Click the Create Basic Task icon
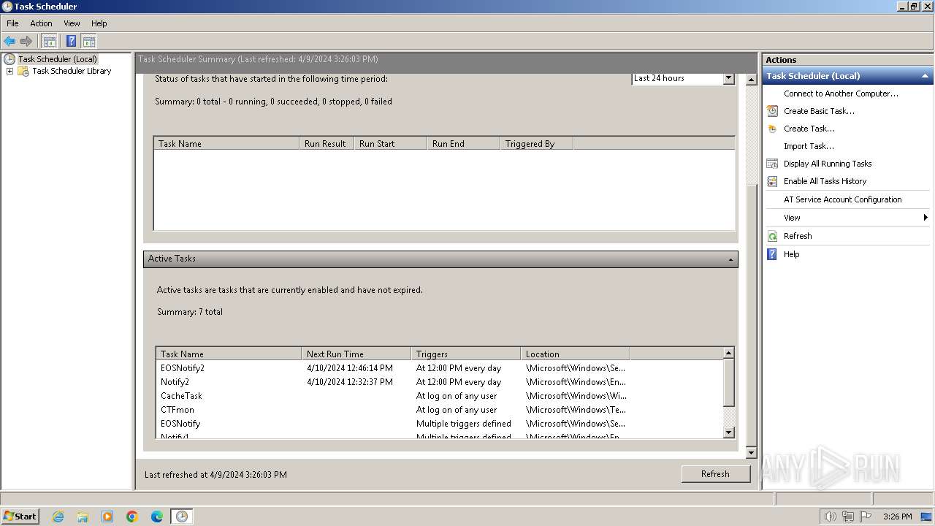Viewport: 935px width, 526px height. (x=772, y=111)
